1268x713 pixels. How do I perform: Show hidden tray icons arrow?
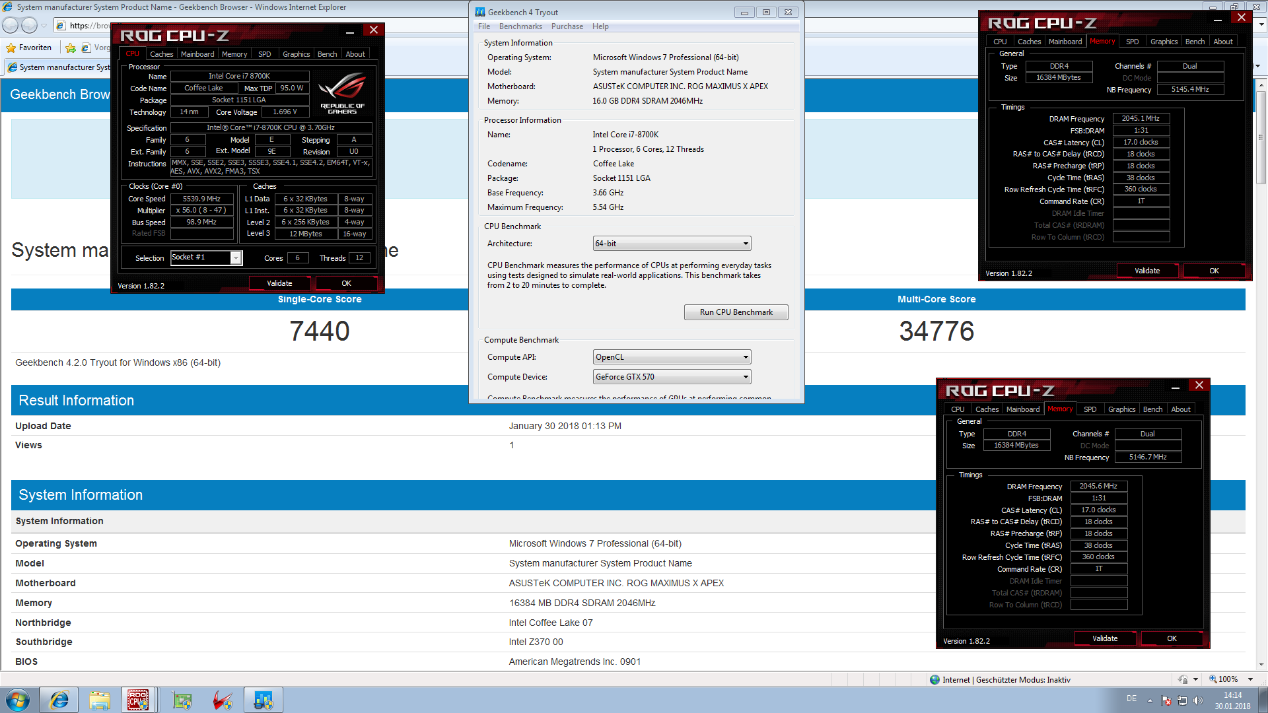tap(1150, 700)
